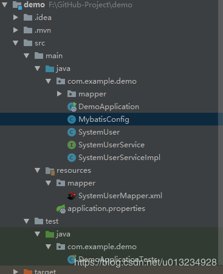The width and height of the screenshot is (223, 274).
Task: Open SystemUser file name
Action: 99,132
